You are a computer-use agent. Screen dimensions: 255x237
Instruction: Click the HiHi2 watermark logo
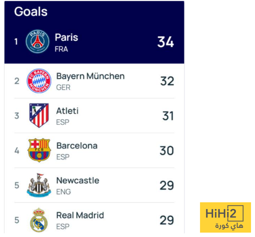225,217
